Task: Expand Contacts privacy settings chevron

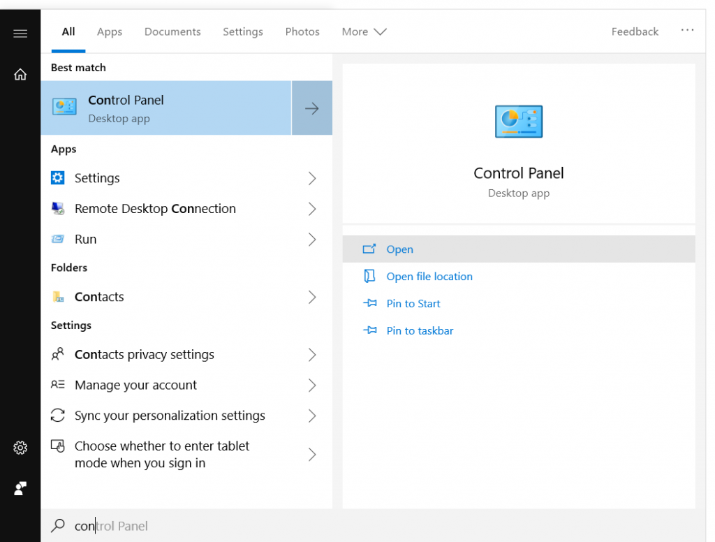Action: [312, 355]
